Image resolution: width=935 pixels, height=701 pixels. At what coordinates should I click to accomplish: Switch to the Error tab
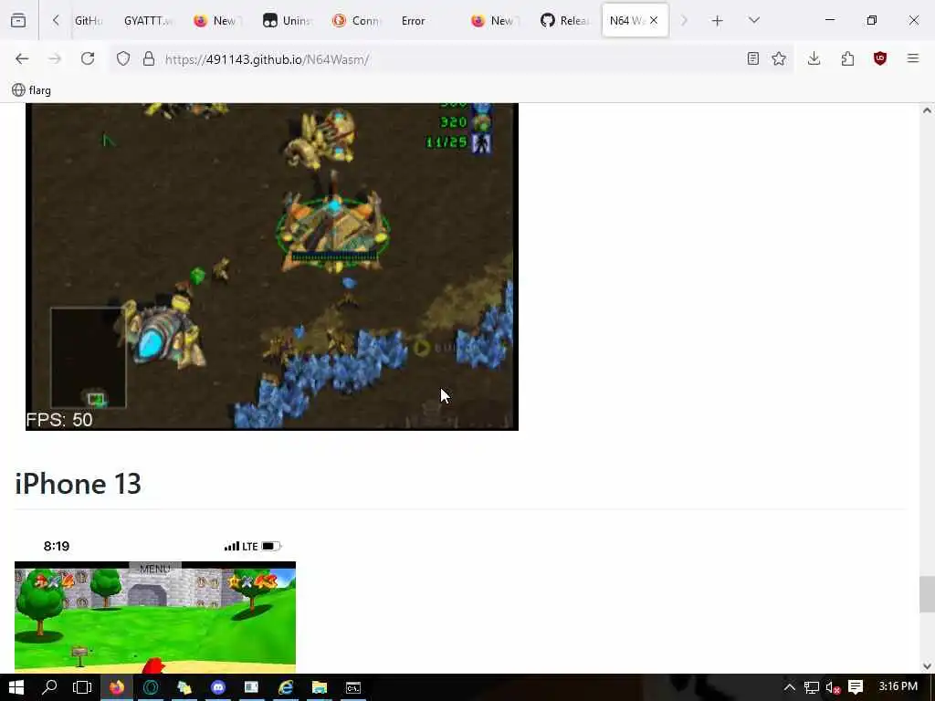pos(414,21)
